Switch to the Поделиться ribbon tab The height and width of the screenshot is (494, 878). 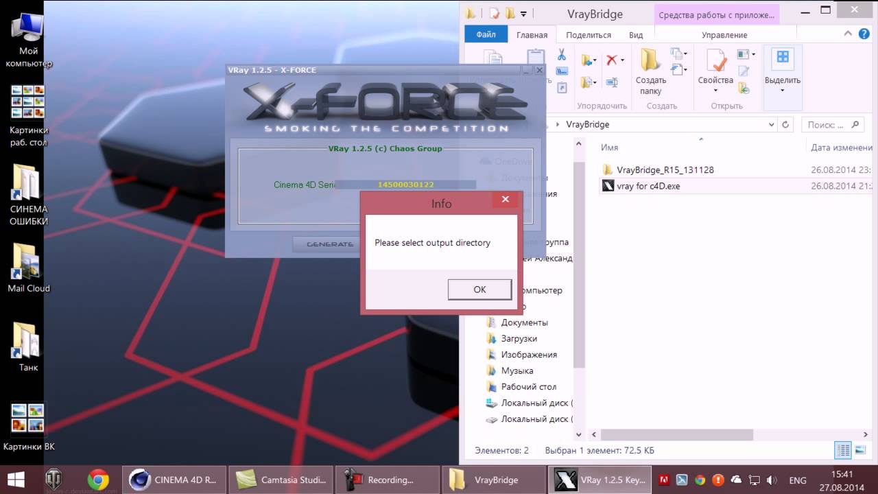[589, 35]
